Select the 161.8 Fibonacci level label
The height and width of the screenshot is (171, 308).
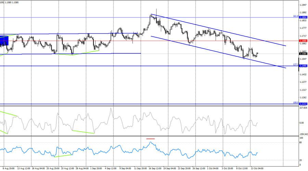click(x=295, y=16)
